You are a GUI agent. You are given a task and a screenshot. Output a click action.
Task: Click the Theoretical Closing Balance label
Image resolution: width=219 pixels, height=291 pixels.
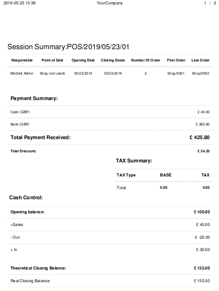38,268
